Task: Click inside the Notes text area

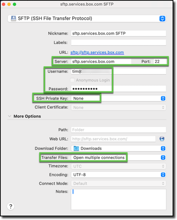Action: coord(119,199)
